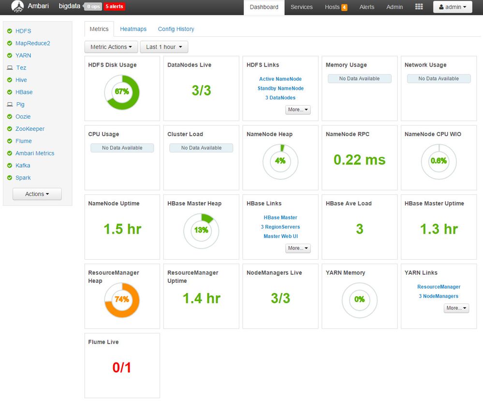483x401 pixels.
Task: Expand the More dropdown in HDFS Links
Action: click(x=298, y=110)
